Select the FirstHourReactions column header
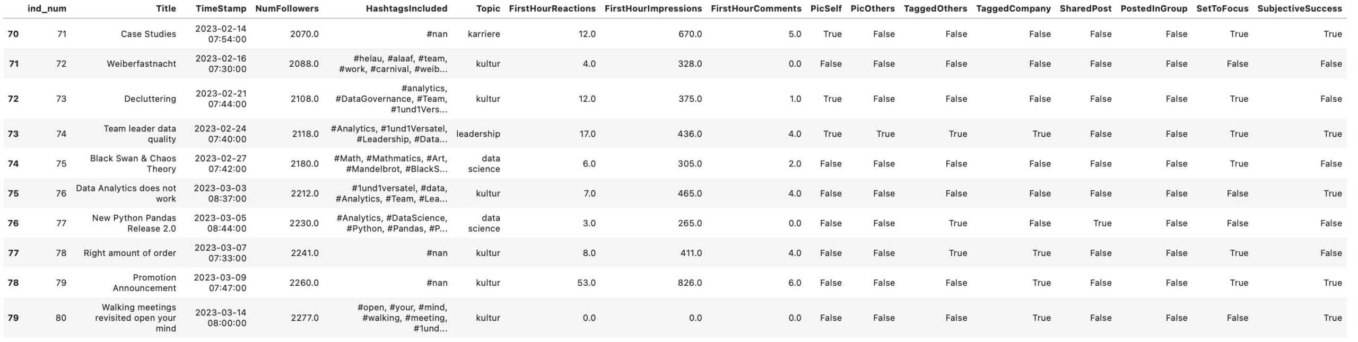The height and width of the screenshot is (342, 1358). click(552, 8)
